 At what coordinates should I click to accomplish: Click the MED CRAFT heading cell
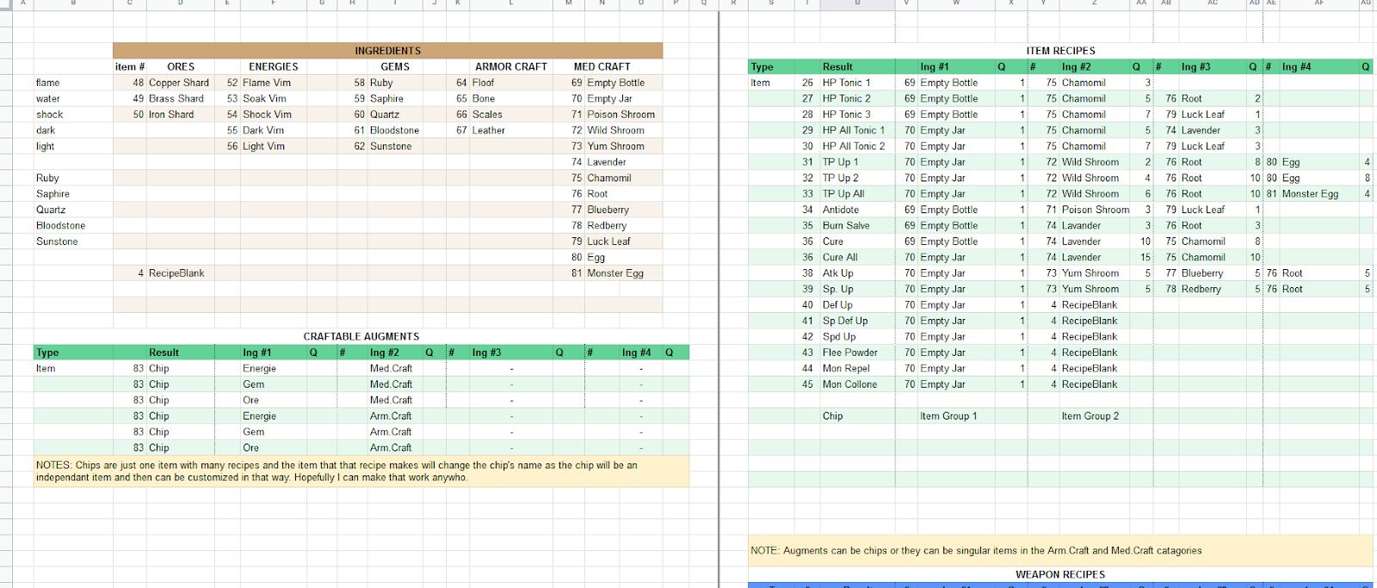tap(602, 66)
